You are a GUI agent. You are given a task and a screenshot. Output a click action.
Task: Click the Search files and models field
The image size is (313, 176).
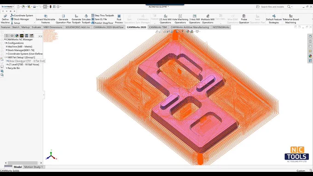point(272,7)
